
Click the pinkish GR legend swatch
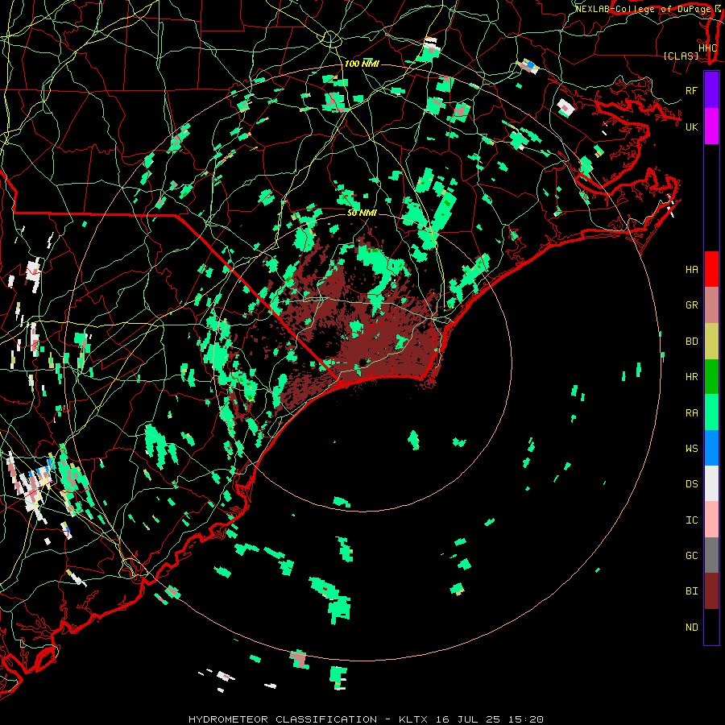711,305
